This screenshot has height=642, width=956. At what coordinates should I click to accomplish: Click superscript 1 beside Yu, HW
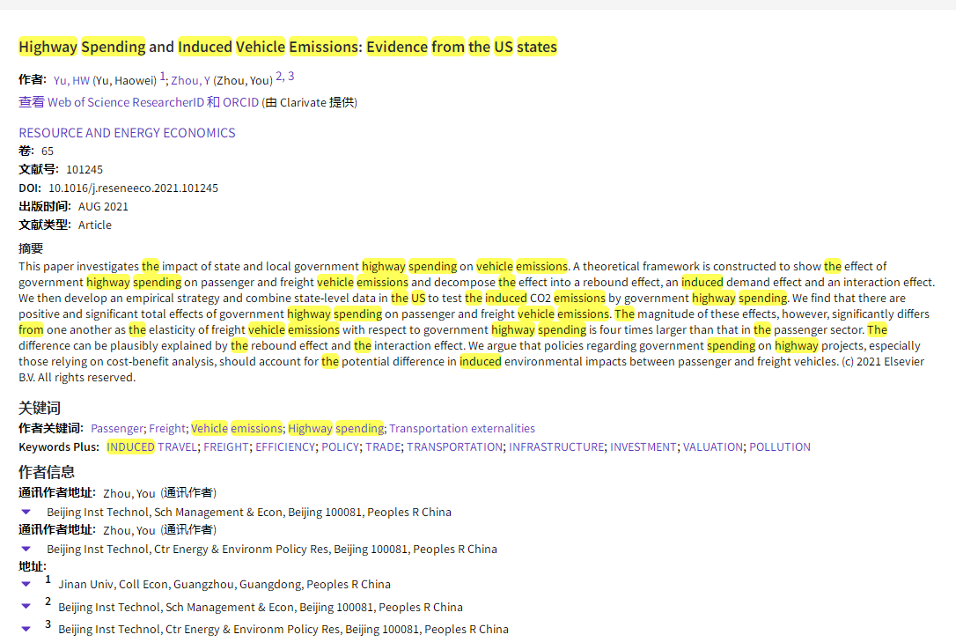[162, 75]
